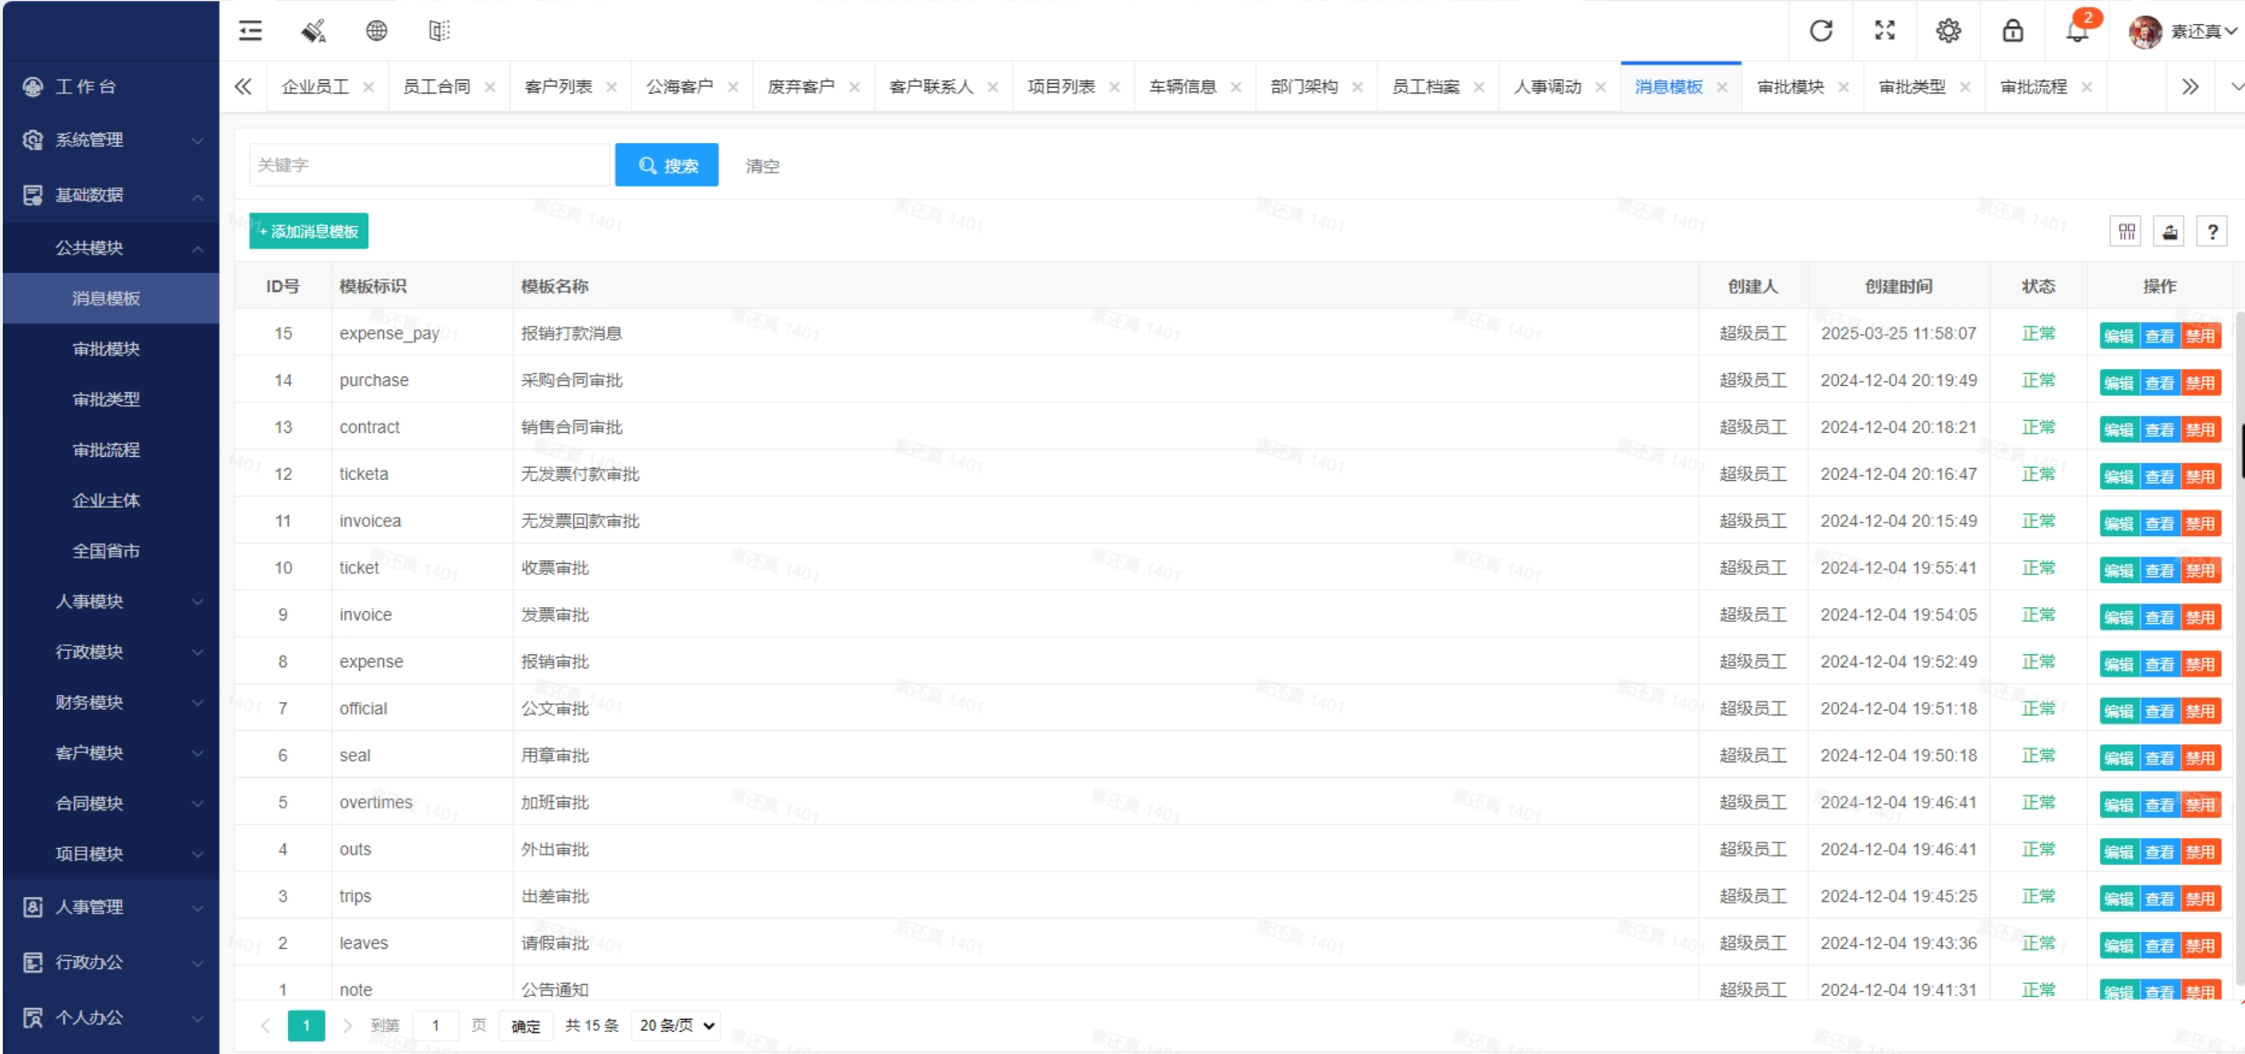This screenshot has height=1054, width=2245.
Task: Open the column display settings icon above the table
Action: (2125, 231)
